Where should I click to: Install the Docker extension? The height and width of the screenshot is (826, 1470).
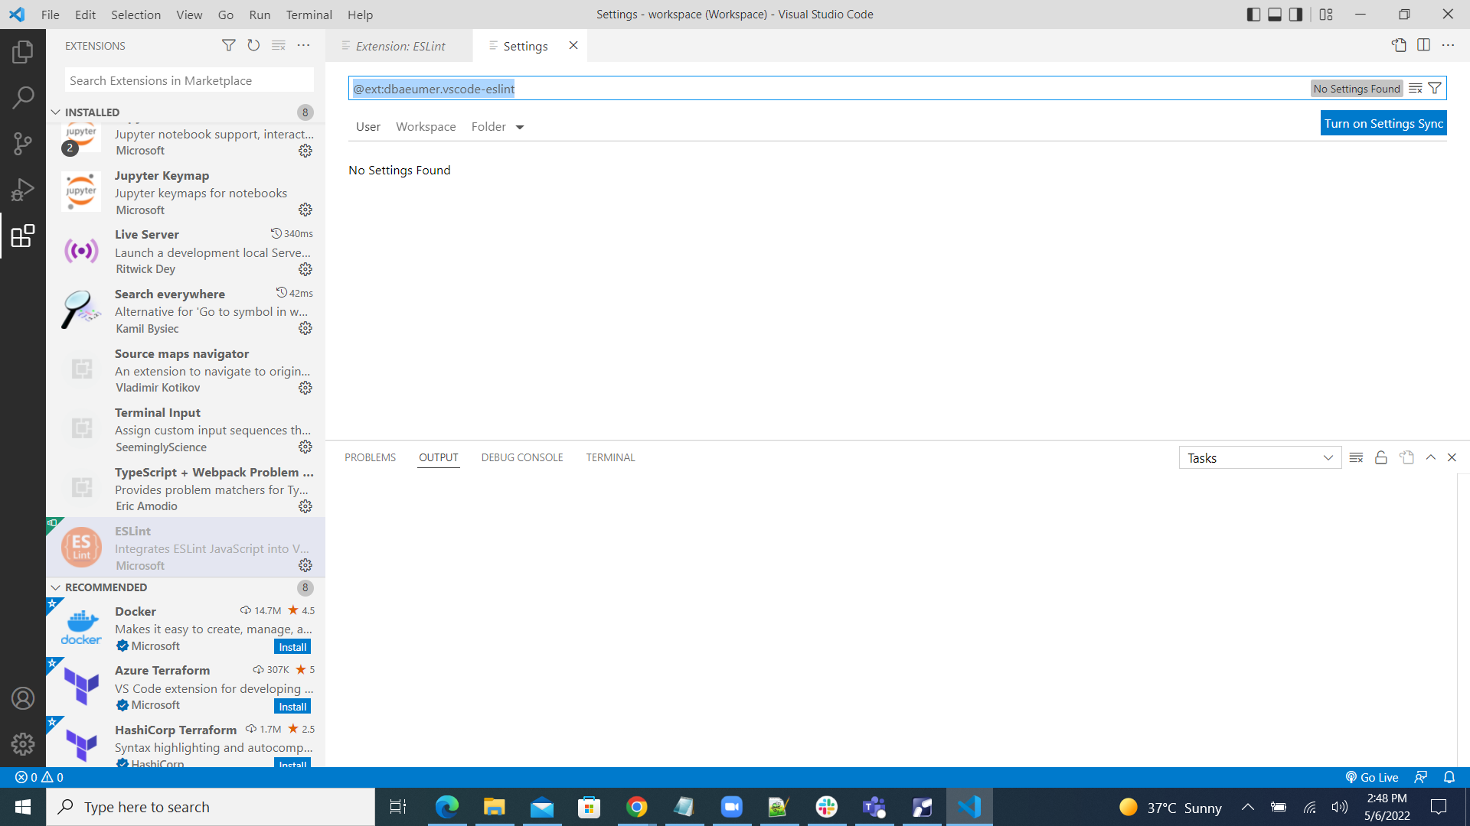tap(292, 646)
